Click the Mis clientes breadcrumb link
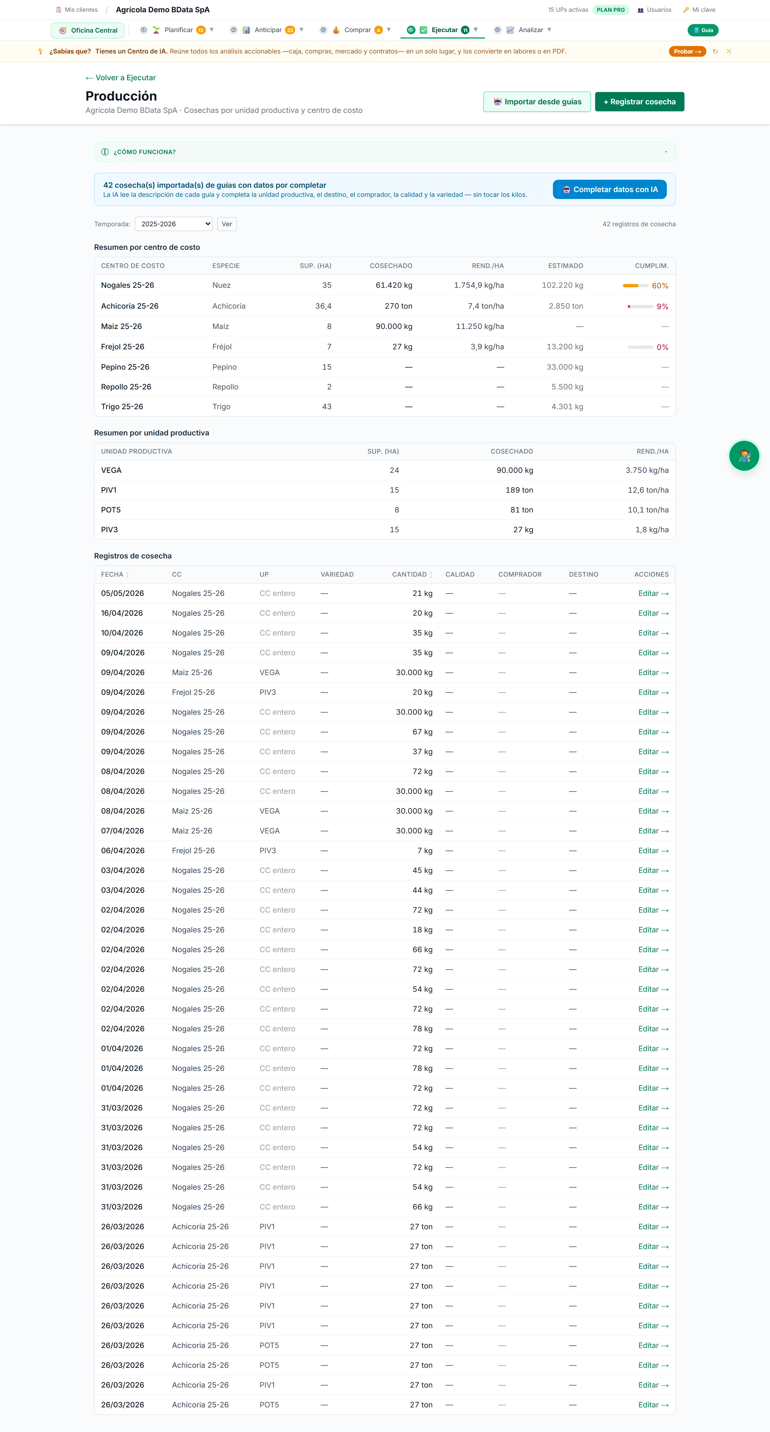The image size is (770, 1432). point(77,10)
